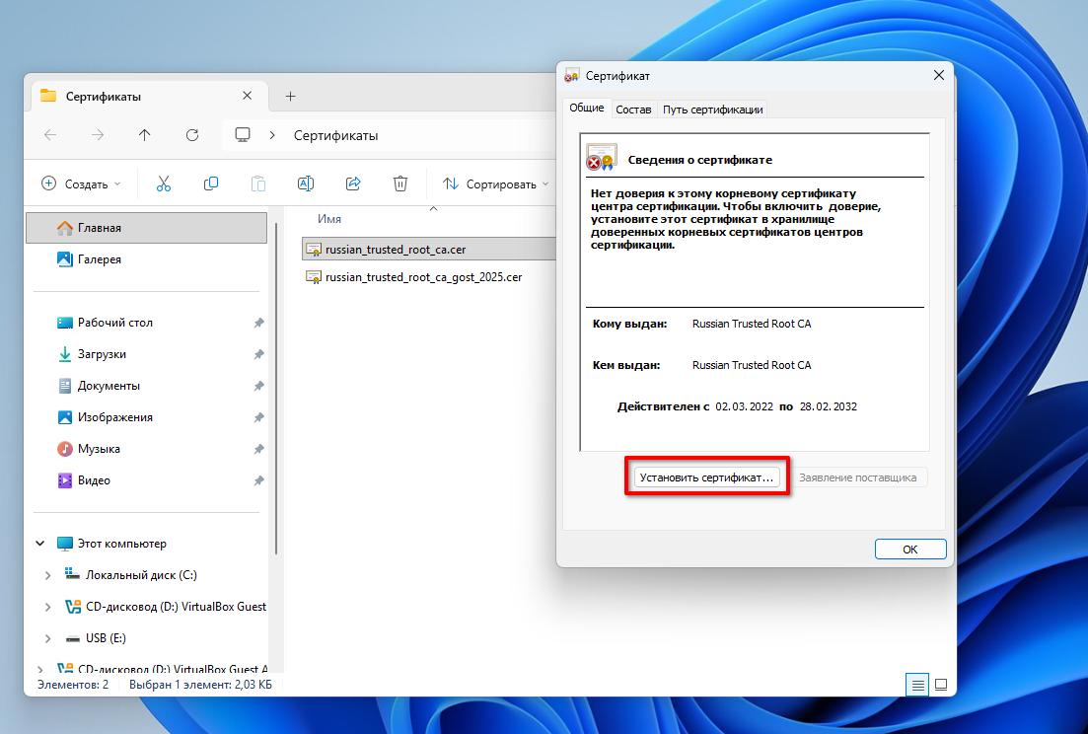
Task: Refresh the Сертификаты folder view
Action: [192, 135]
